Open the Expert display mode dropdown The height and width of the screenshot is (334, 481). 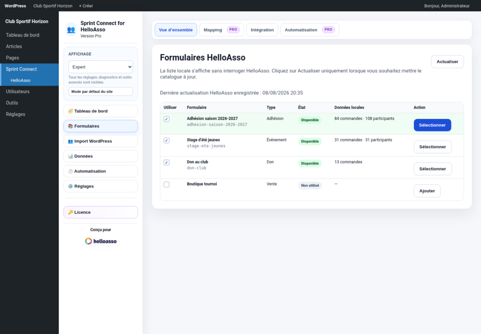(x=101, y=67)
